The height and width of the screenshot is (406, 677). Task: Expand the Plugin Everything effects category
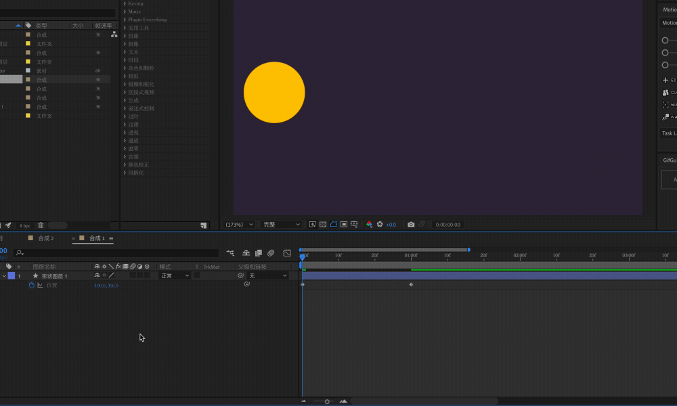coord(125,20)
